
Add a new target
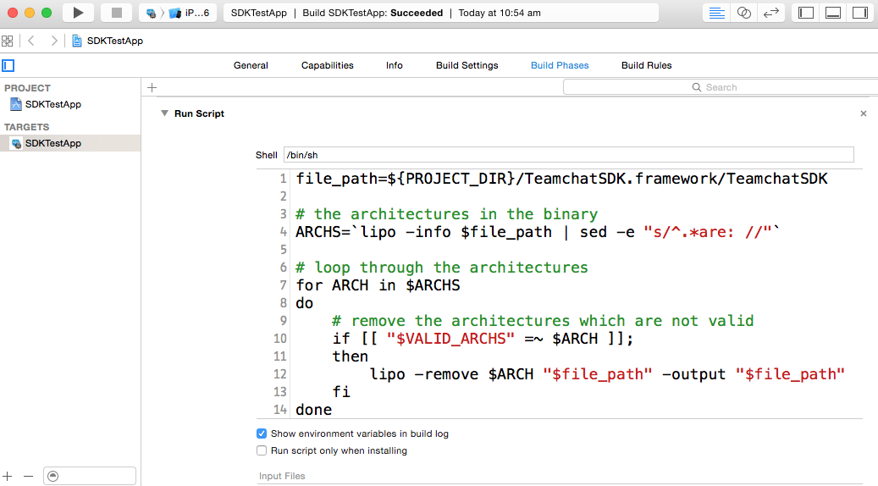(8, 476)
